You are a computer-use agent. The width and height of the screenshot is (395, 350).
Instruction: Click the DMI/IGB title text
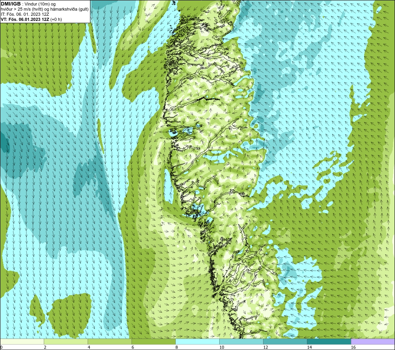coord(11,4)
